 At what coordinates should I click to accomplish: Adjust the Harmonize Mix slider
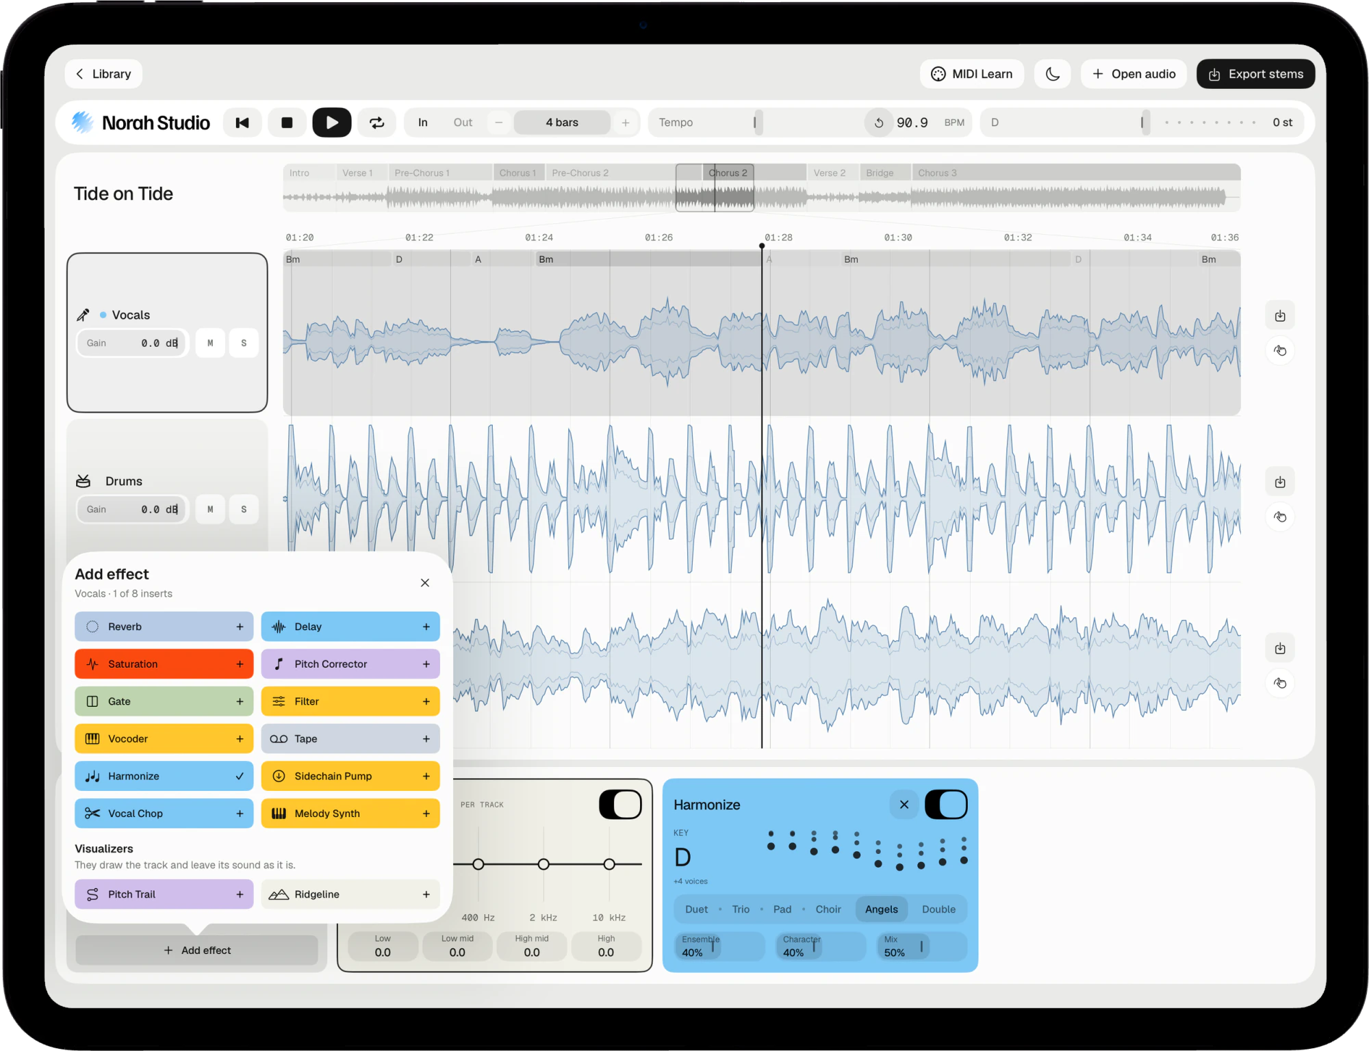[923, 946]
